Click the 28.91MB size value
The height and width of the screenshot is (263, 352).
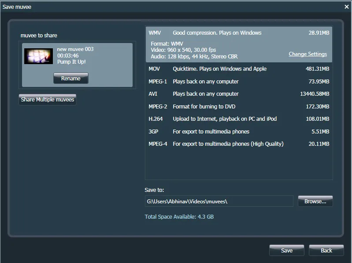click(x=319, y=32)
